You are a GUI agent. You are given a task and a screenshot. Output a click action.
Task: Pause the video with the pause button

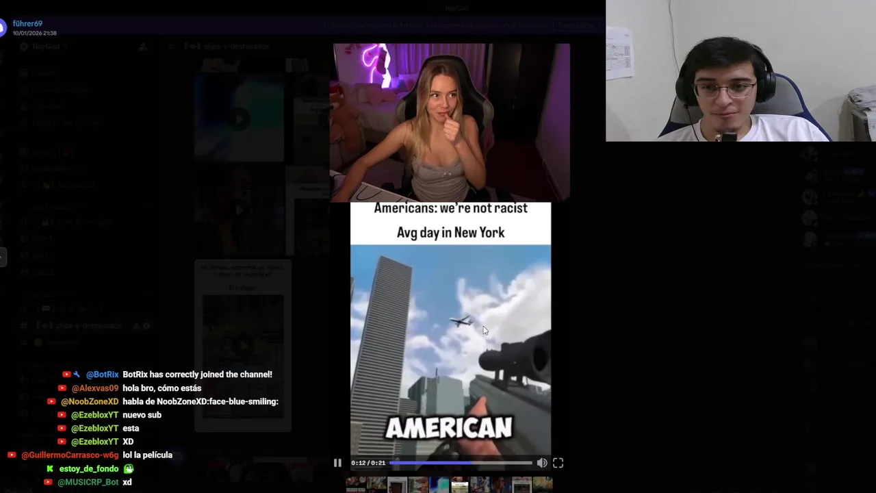[x=337, y=463]
